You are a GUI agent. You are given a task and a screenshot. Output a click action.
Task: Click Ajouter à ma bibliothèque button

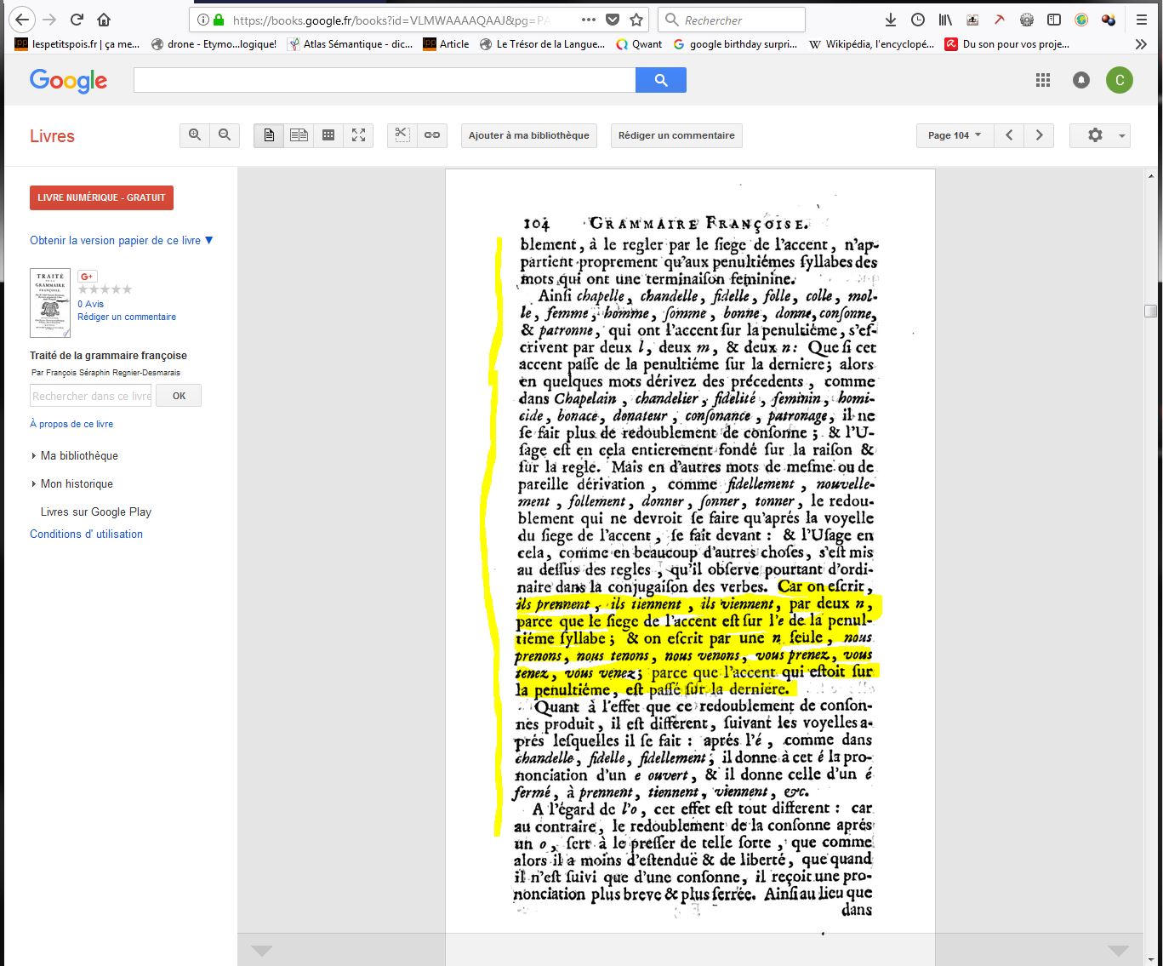pyautogui.click(x=528, y=135)
